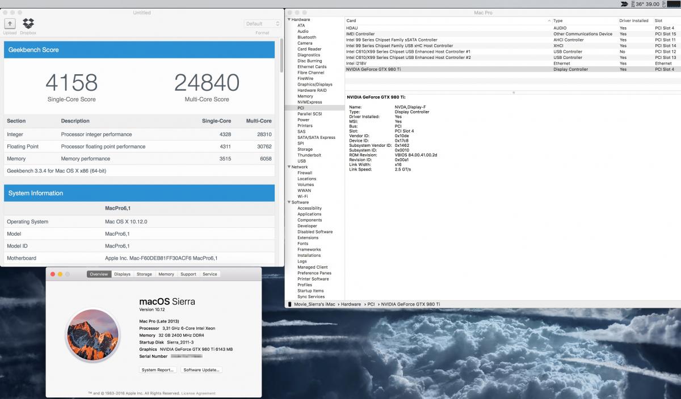Click the arrow-shaped status icon in menu bar
Viewport: 681px width, 399px height.
click(x=624, y=4)
